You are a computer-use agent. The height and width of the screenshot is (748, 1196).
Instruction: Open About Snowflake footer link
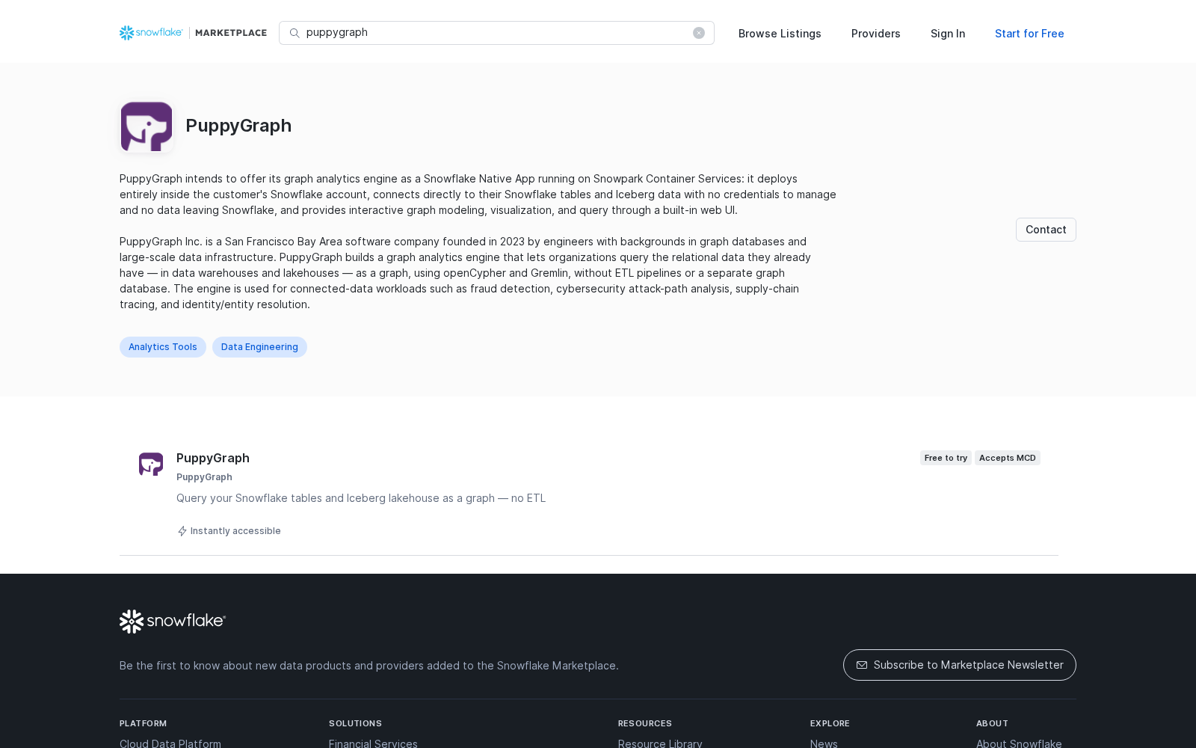tap(1019, 744)
